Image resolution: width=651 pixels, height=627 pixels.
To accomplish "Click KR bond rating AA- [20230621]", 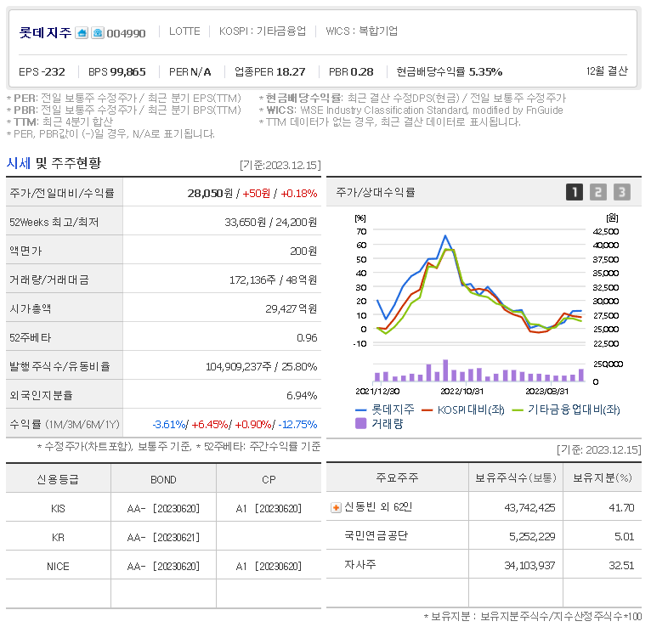I will [x=163, y=538].
